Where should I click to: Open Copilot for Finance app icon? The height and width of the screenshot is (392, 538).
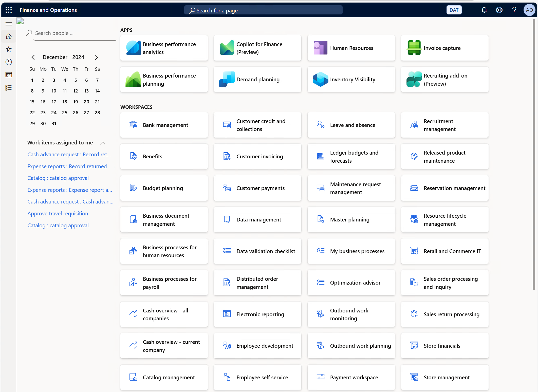pos(227,48)
